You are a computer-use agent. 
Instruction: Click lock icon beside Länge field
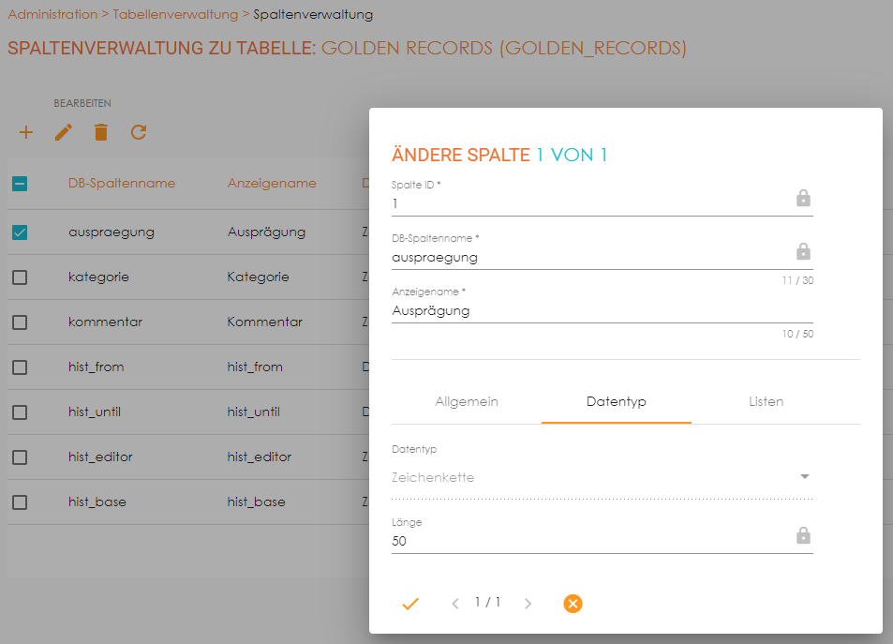click(803, 536)
